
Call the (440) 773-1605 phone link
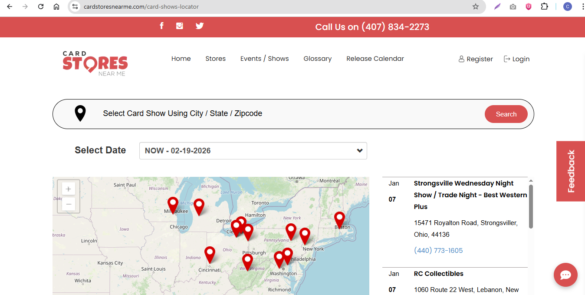tap(438, 251)
